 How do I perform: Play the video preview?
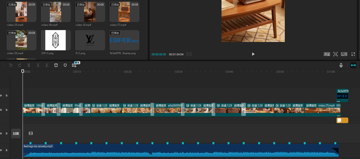[253, 54]
